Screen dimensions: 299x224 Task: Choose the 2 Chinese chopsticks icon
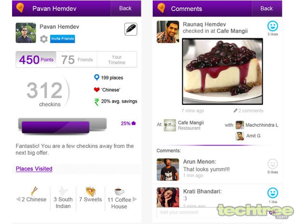tap(34, 191)
